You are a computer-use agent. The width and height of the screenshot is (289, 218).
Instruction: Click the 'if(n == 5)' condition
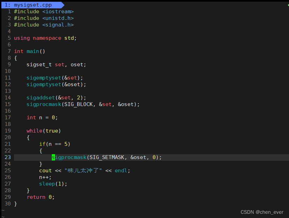tap(55, 144)
